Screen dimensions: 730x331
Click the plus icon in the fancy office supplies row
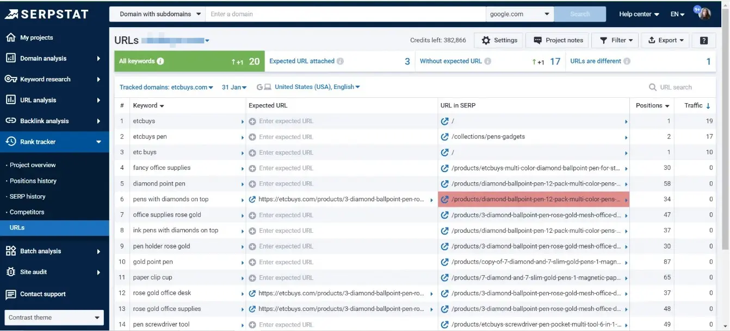[252, 168]
